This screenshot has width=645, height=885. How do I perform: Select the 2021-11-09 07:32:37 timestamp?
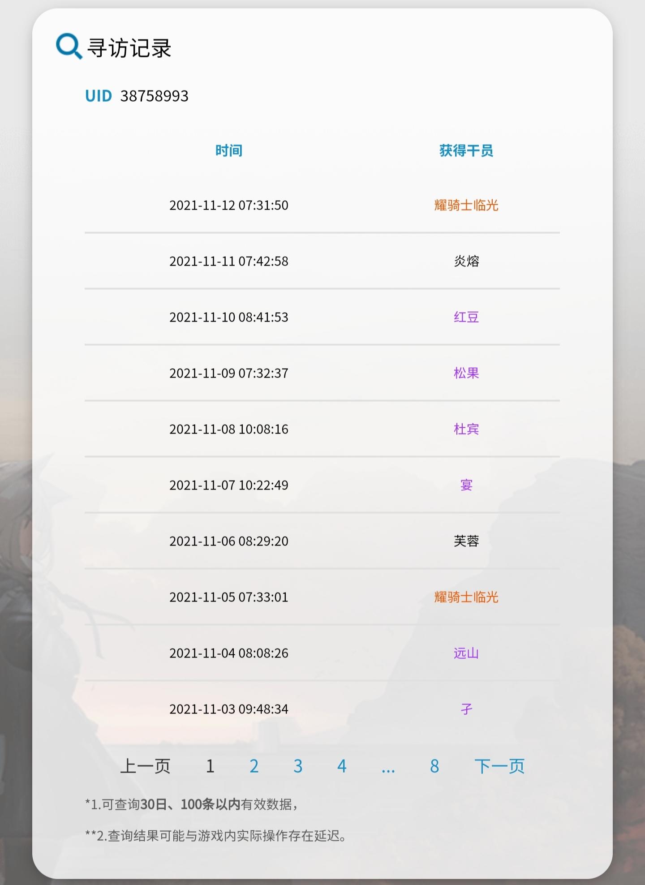pos(229,373)
